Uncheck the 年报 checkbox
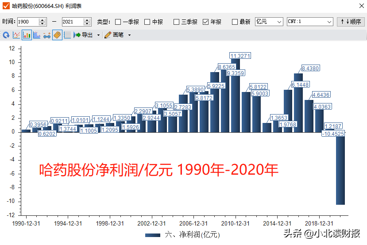The width and height of the screenshot is (367, 245). pyautogui.click(x=205, y=22)
